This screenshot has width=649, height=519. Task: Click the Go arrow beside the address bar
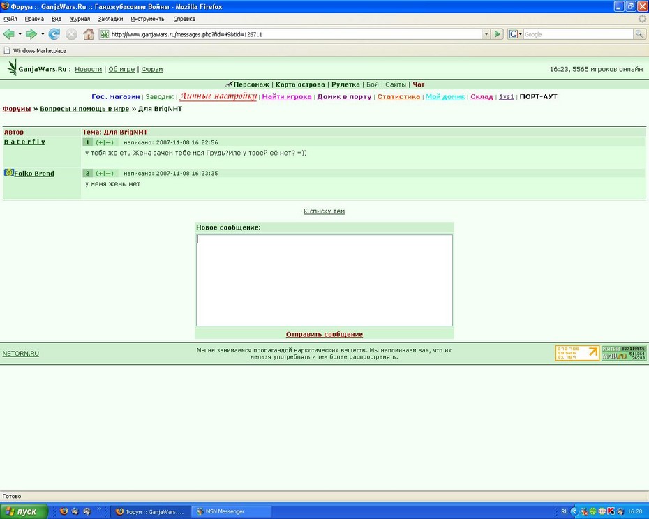coord(498,34)
